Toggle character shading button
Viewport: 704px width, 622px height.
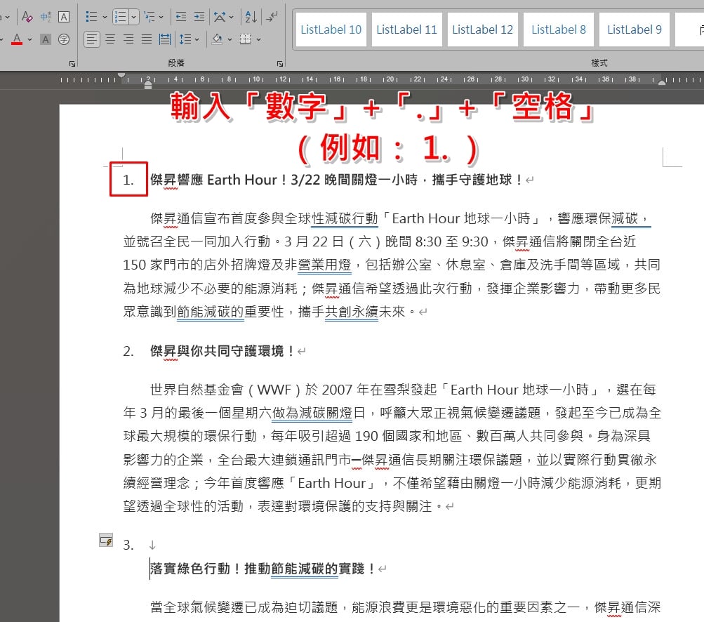[46, 39]
